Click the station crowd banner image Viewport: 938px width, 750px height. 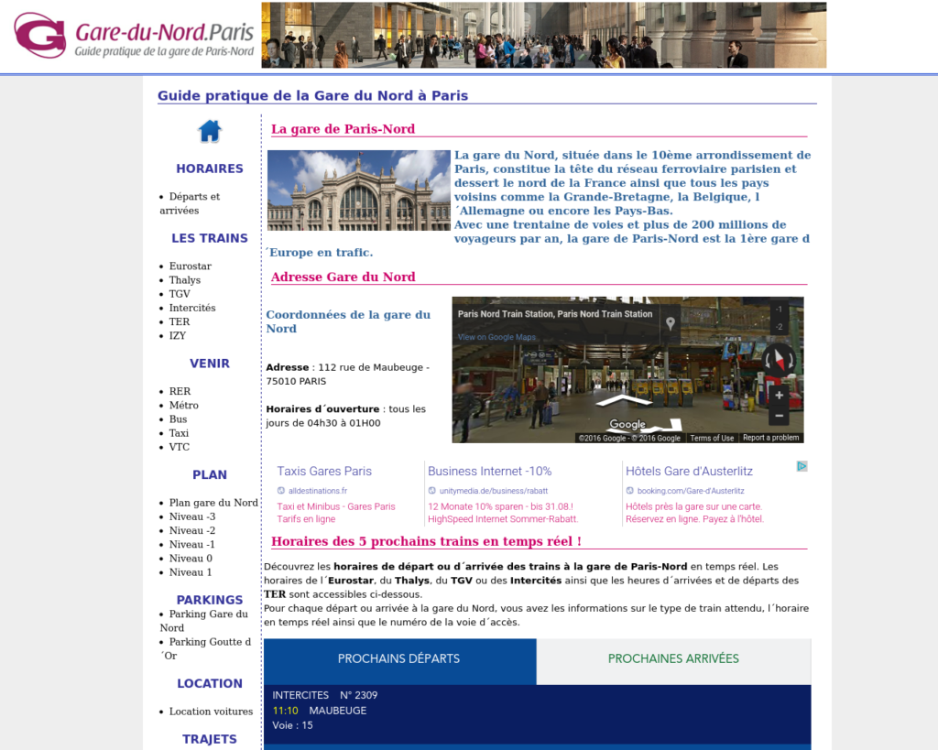pos(544,35)
